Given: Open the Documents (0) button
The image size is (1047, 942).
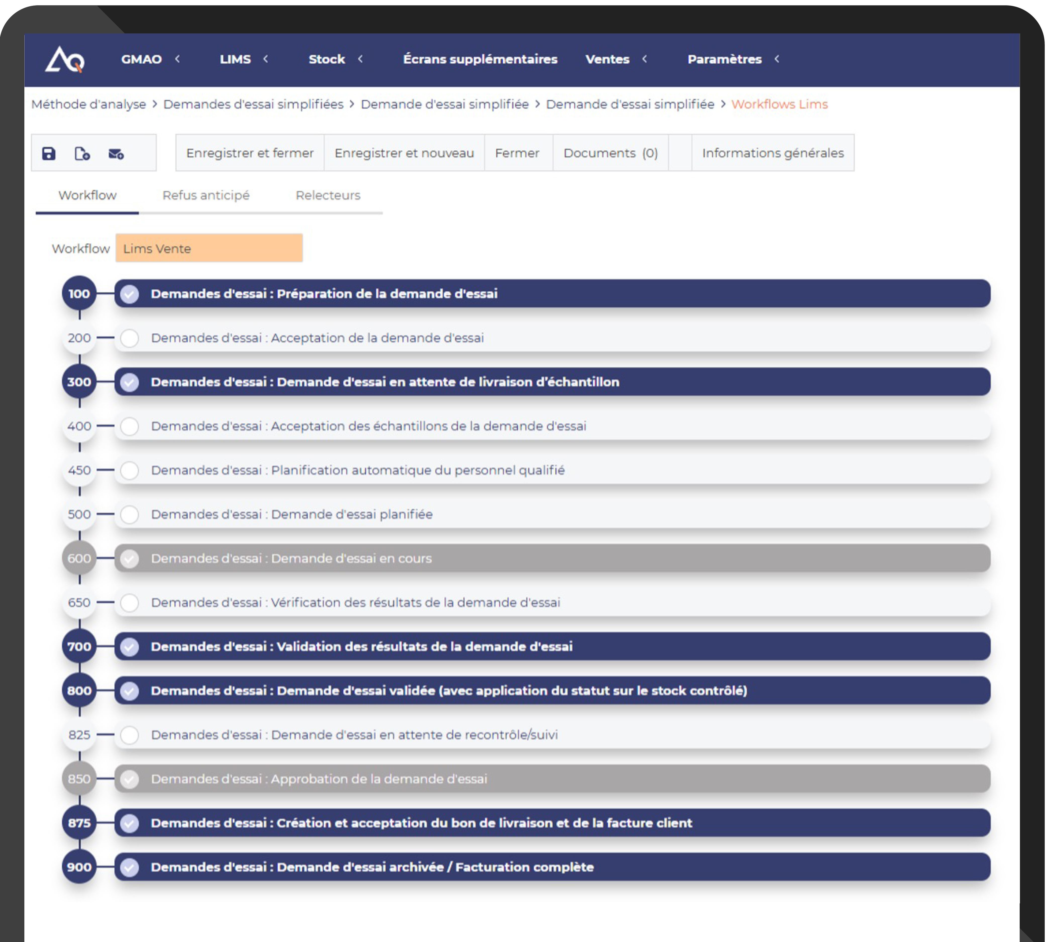Looking at the screenshot, I should click(x=610, y=153).
